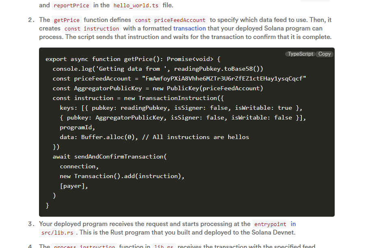
Task: Click the TypeScript language badge
Action: pos(300,54)
